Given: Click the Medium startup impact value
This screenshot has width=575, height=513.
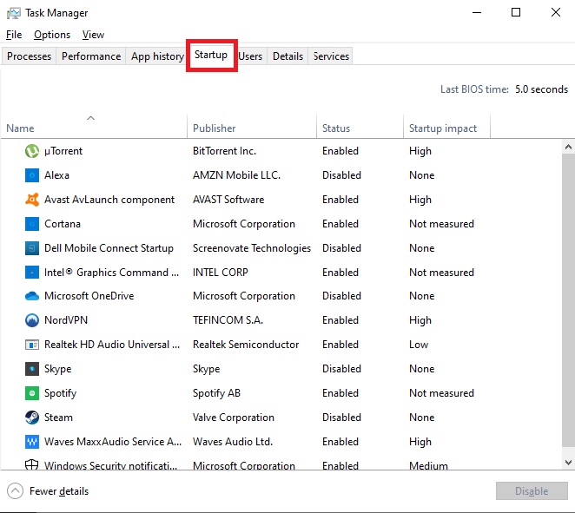Looking at the screenshot, I should pyautogui.click(x=429, y=465).
